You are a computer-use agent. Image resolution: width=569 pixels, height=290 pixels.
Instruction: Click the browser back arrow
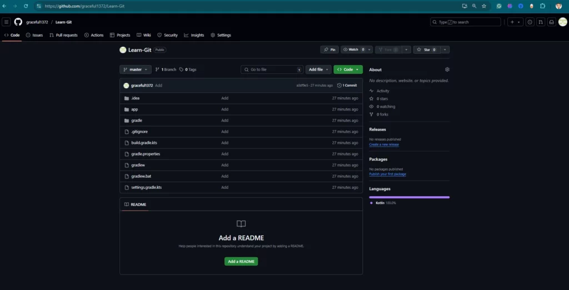[4, 6]
